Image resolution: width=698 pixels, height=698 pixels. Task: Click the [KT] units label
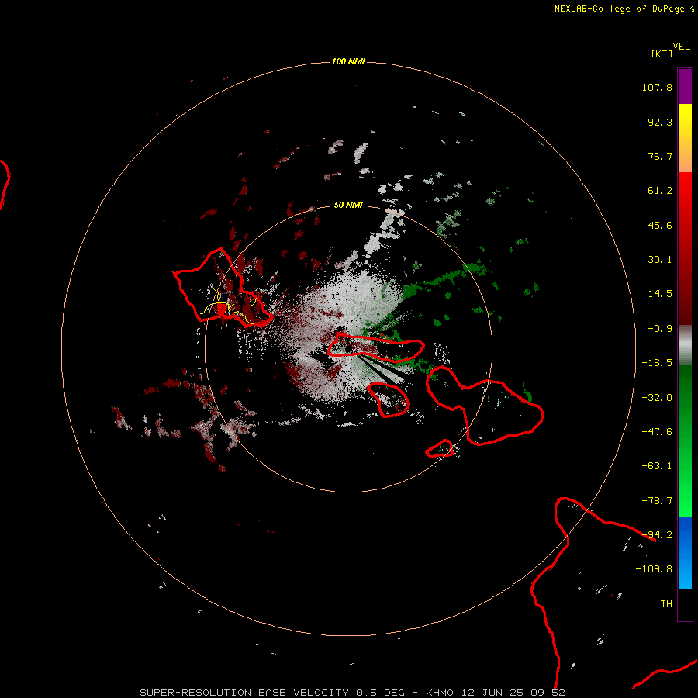(x=662, y=54)
